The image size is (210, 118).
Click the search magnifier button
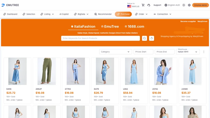pos(144,38)
